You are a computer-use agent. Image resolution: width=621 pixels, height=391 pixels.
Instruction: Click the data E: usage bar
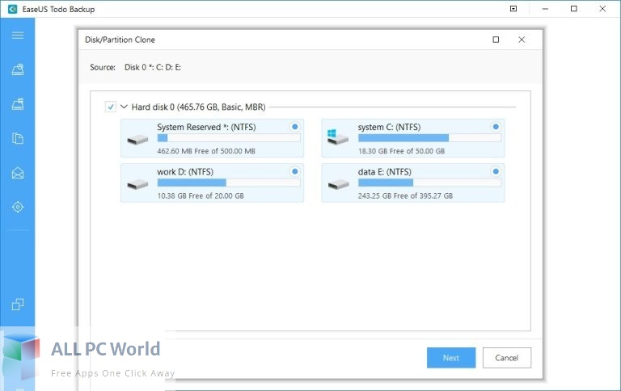pyautogui.click(x=429, y=183)
